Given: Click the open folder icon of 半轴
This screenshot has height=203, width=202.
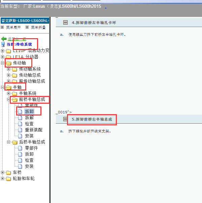Looking at the screenshot, I should click(9, 87).
